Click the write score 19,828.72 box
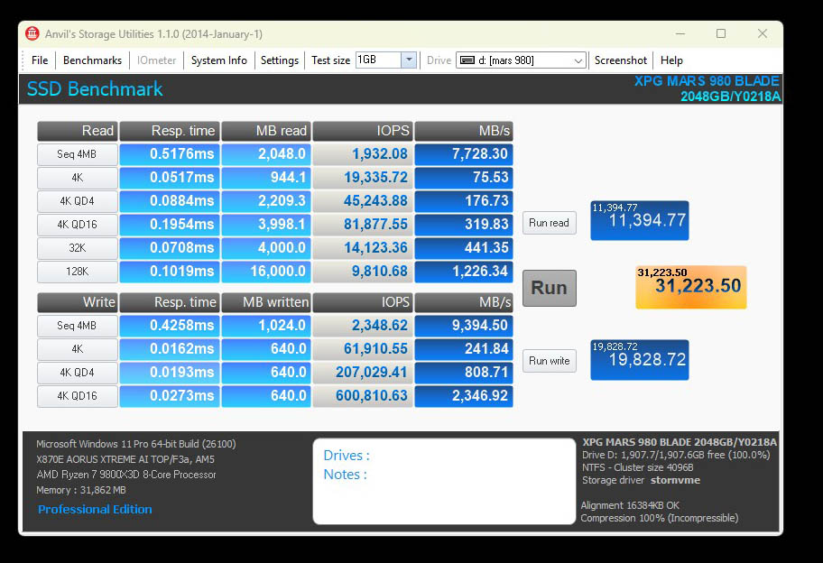Screen dimensions: 823x563 coord(639,360)
